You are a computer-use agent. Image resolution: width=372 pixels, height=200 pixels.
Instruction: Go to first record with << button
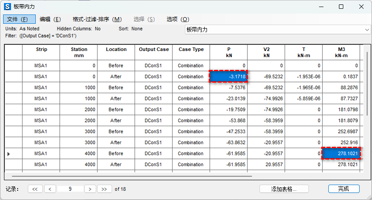click(x=35, y=189)
